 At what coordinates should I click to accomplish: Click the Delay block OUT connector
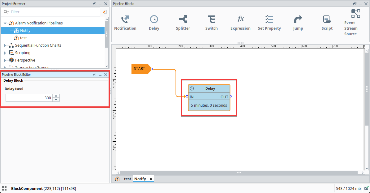pos(231,96)
